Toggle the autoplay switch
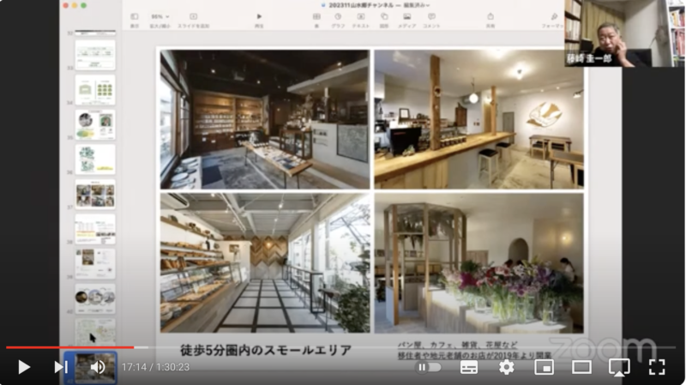The image size is (686, 385). tap(429, 367)
